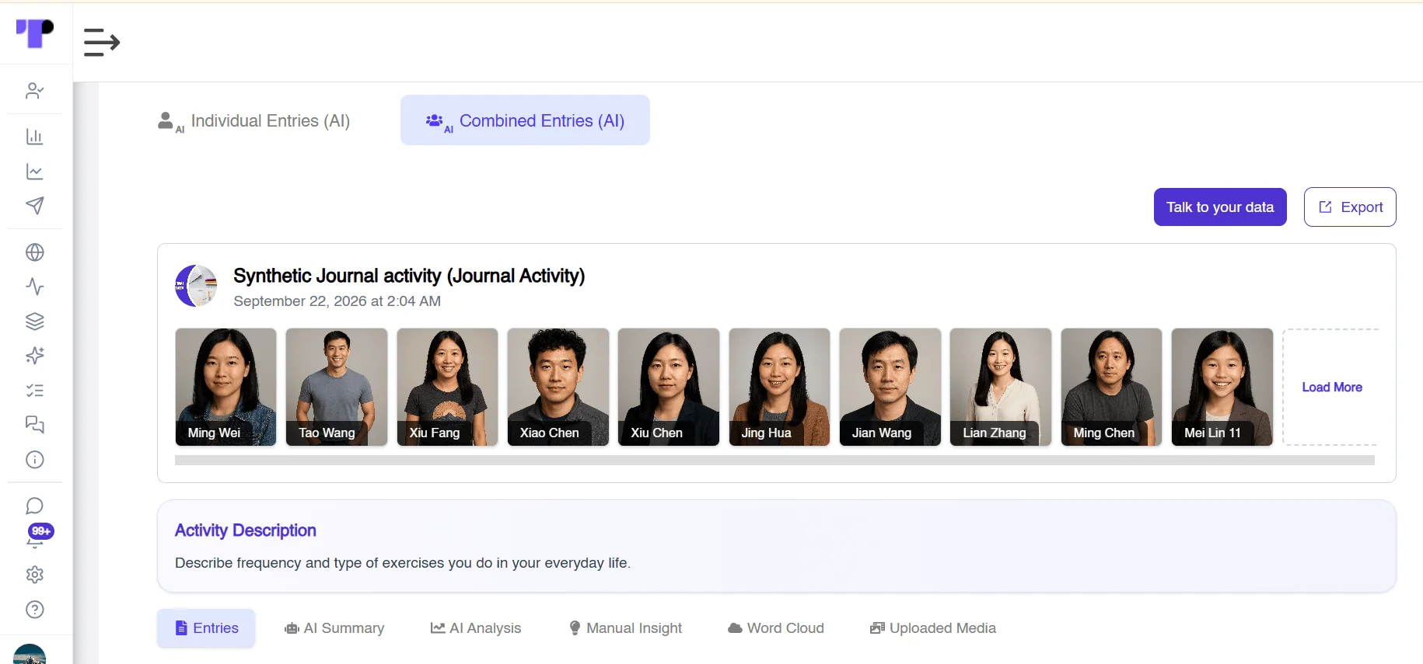Open the user check icon in sidebar
Image resolution: width=1423 pixels, height=664 pixels.
click(x=35, y=91)
